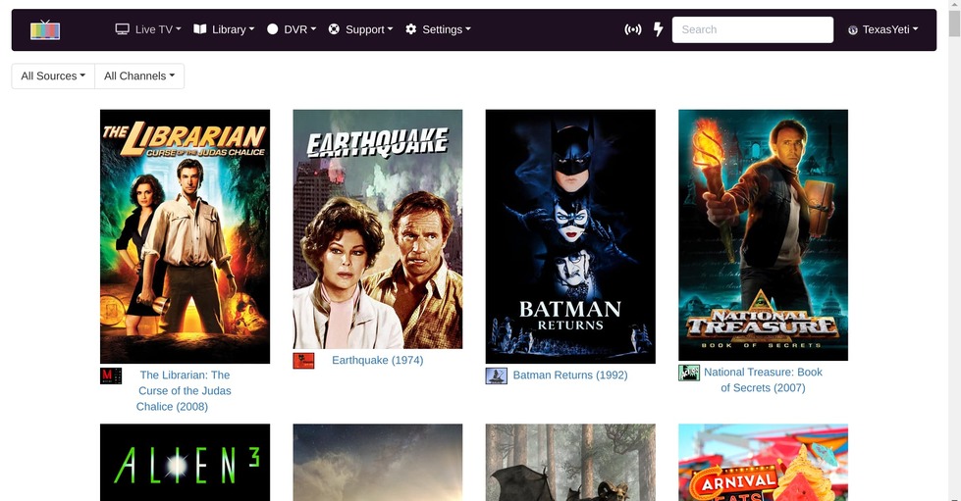The width and height of the screenshot is (961, 501).
Task: Open The Librarian: Curse of Judas Chalice link
Action: tap(184, 391)
